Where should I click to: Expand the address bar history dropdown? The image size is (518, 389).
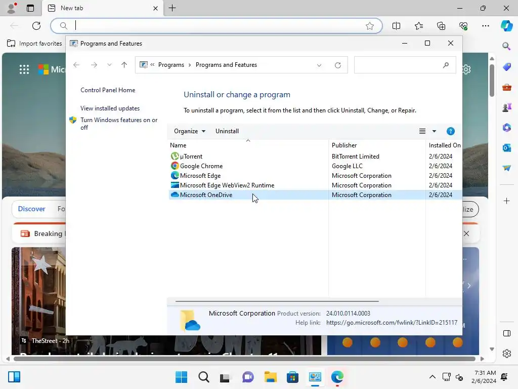click(x=319, y=65)
